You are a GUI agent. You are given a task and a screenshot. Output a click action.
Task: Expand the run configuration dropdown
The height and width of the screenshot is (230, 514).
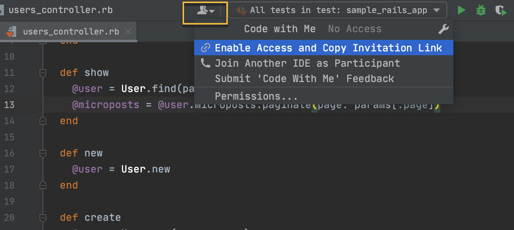(x=436, y=10)
